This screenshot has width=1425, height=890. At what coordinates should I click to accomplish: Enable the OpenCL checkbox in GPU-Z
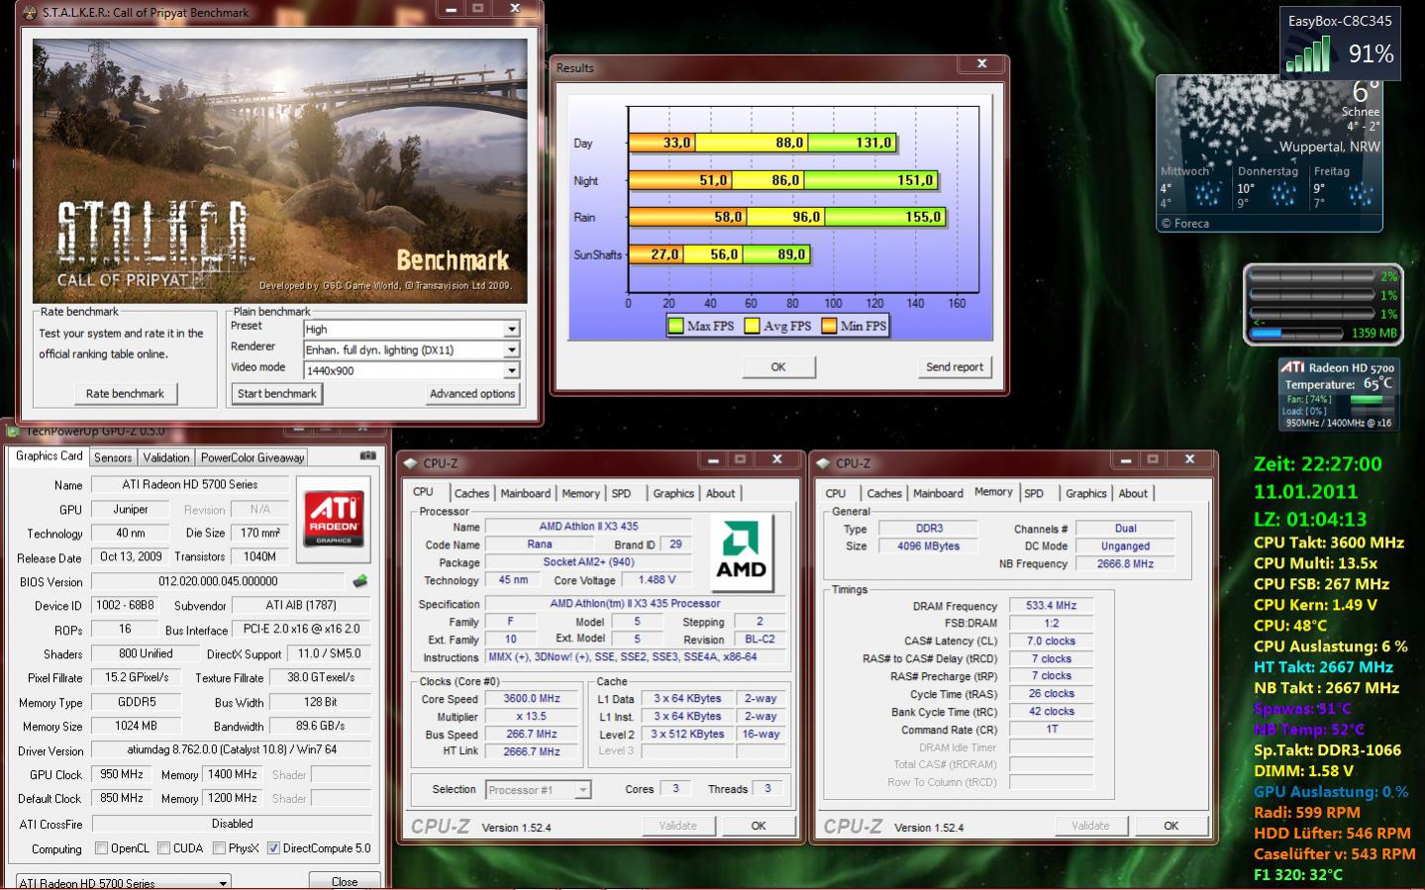tap(101, 847)
